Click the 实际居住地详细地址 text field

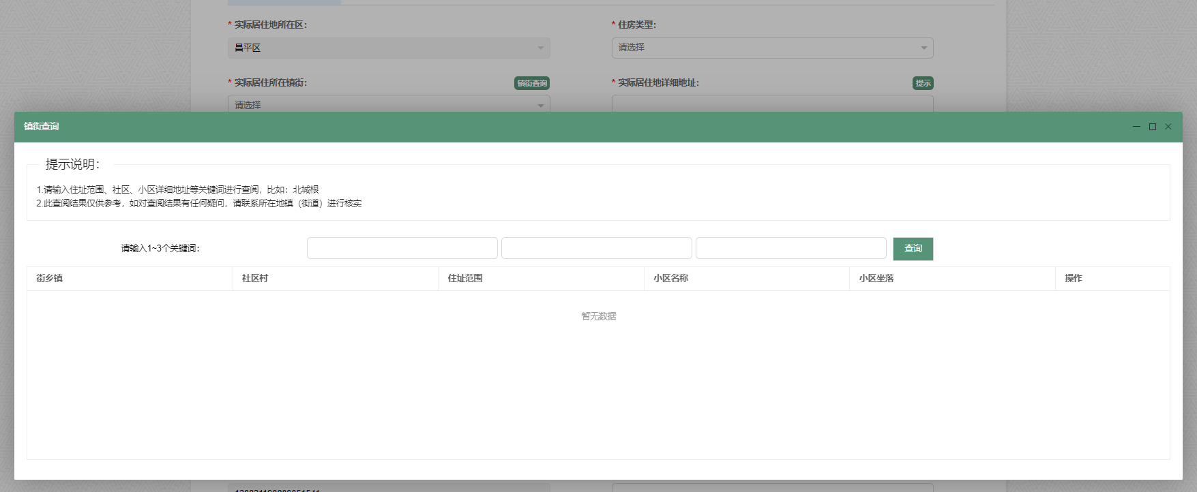pyautogui.click(x=772, y=104)
